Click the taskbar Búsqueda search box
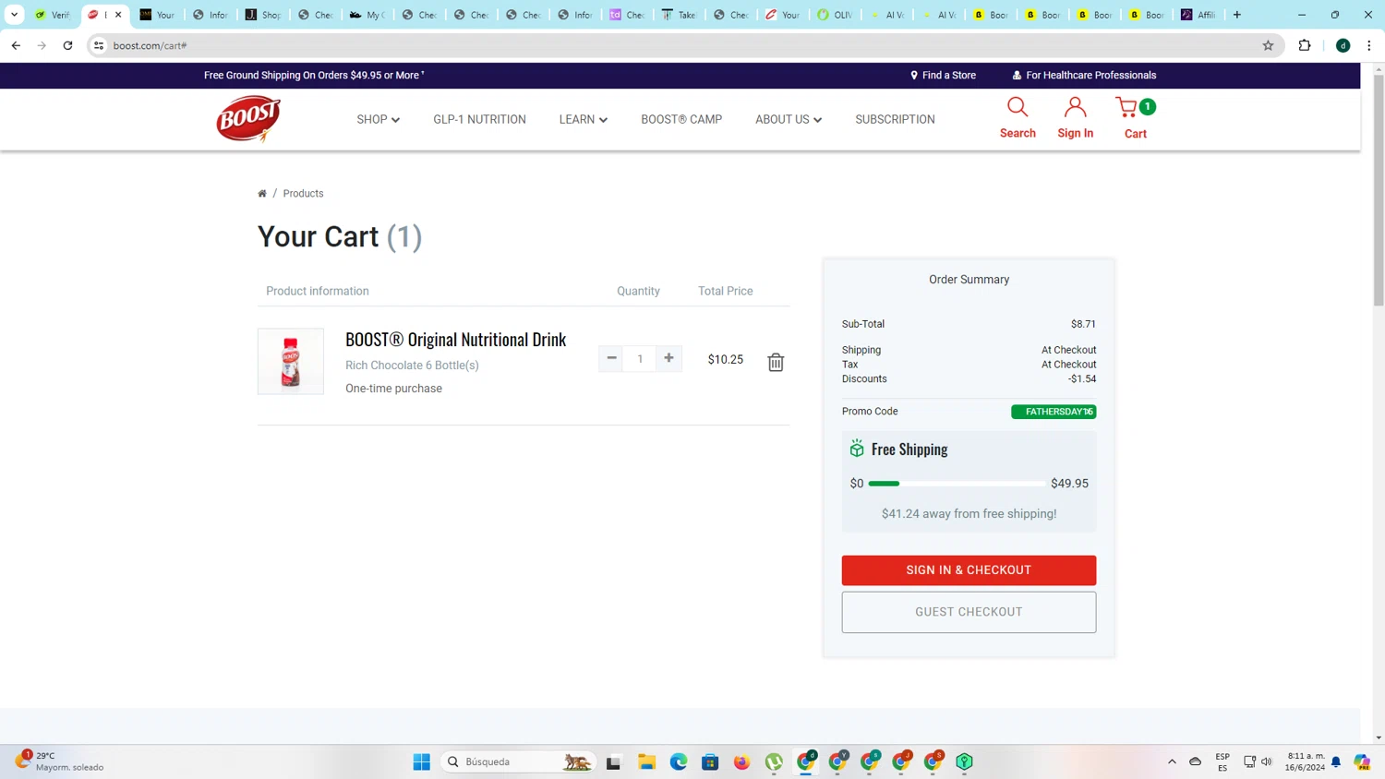Image resolution: width=1385 pixels, height=779 pixels. point(517,761)
